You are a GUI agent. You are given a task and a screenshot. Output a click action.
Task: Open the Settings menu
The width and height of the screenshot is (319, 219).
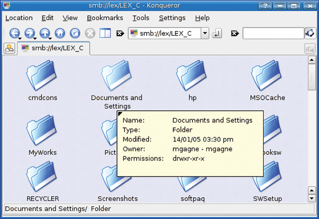tap(172, 17)
